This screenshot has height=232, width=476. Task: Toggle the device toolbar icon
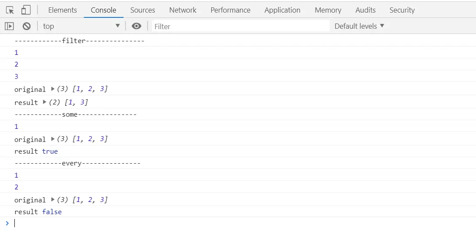tap(26, 10)
